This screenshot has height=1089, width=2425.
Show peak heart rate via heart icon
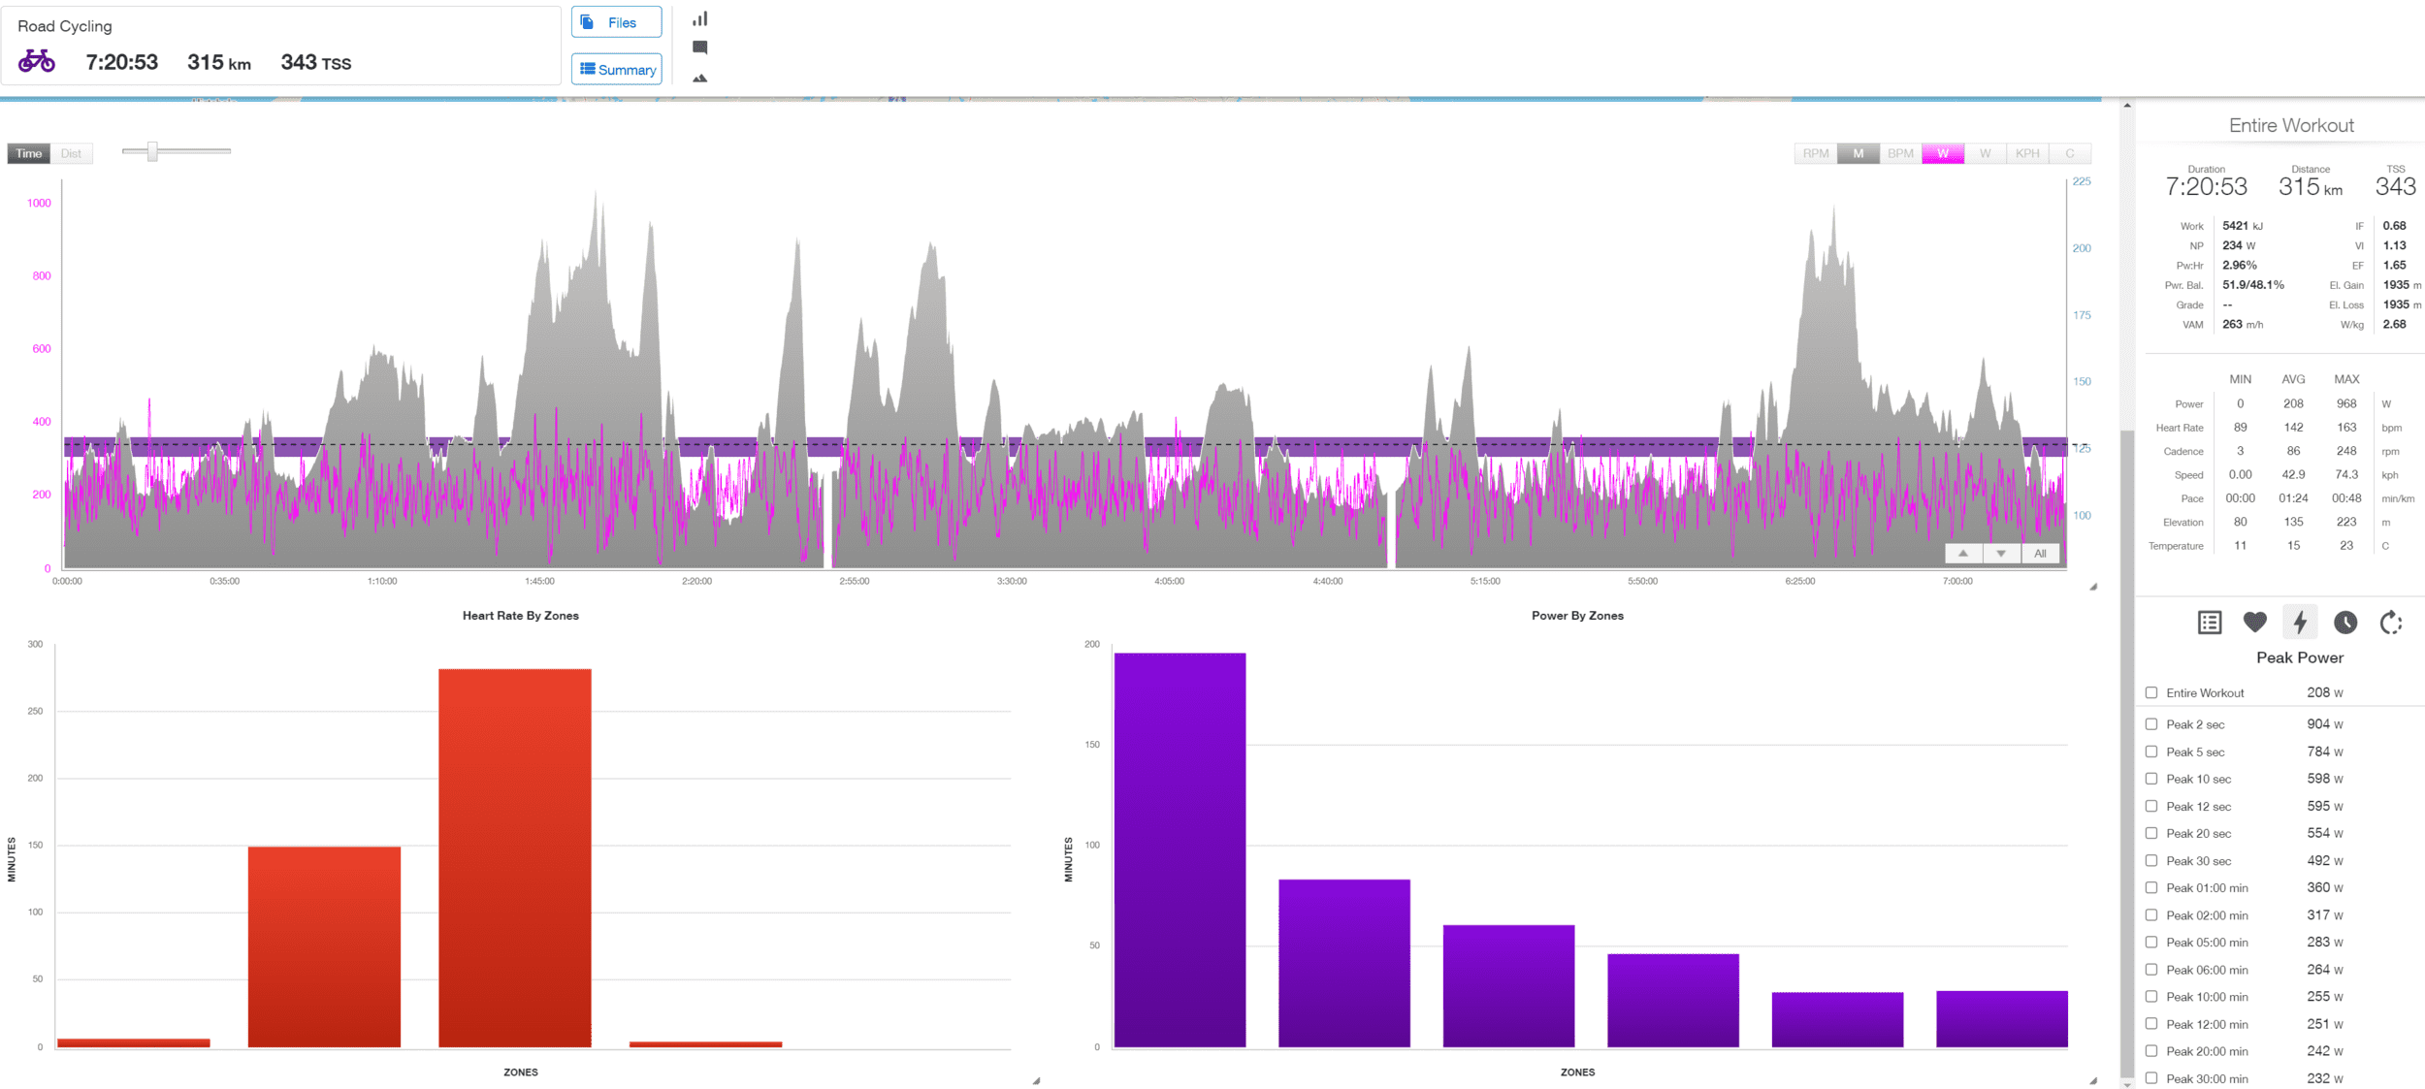click(x=2255, y=623)
